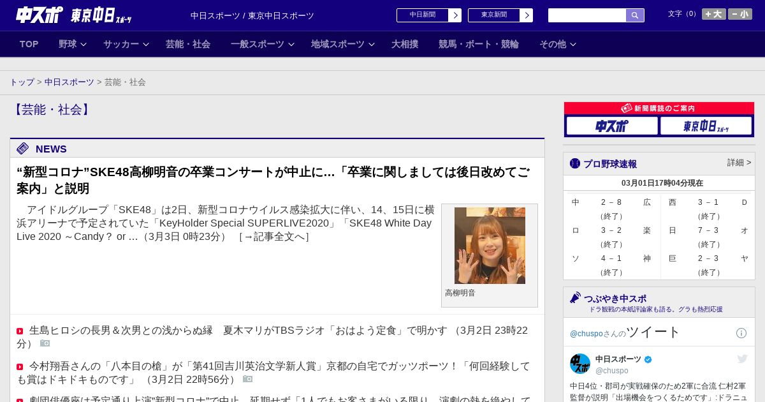The height and width of the screenshot is (402, 765).
Task: Increase text size with the ＋大 button
Action: (x=714, y=14)
